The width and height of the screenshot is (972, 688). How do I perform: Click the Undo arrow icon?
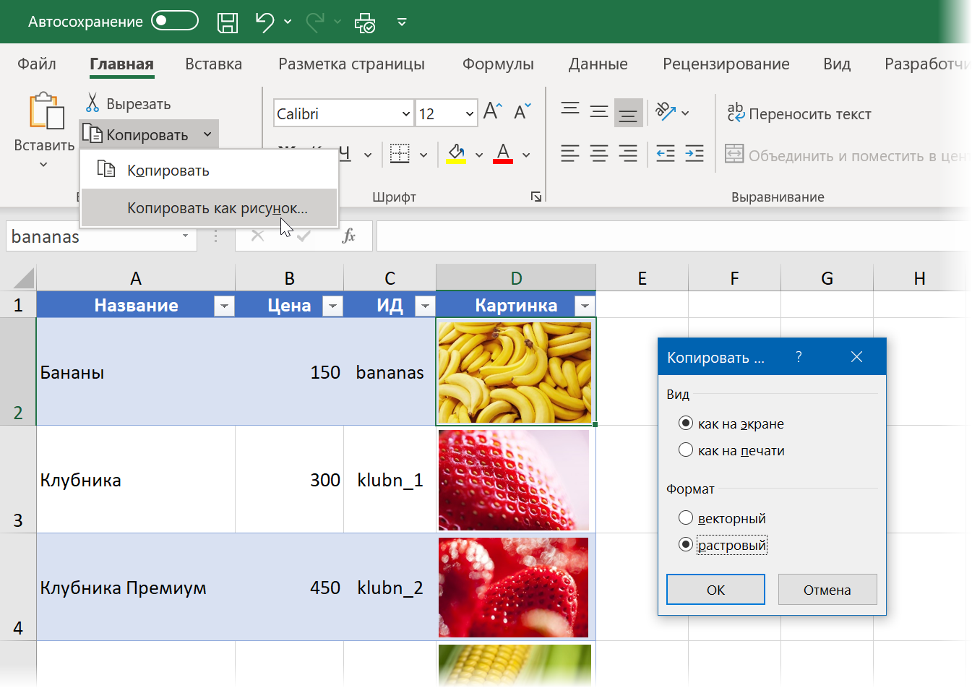coord(264,22)
